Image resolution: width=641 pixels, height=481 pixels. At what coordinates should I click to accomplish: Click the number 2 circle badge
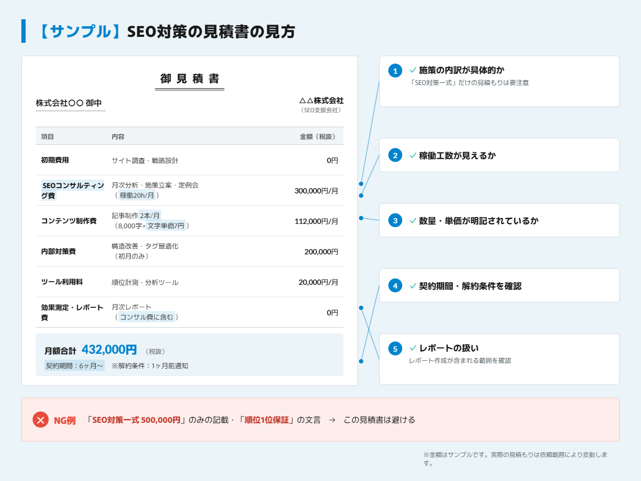coord(395,156)
